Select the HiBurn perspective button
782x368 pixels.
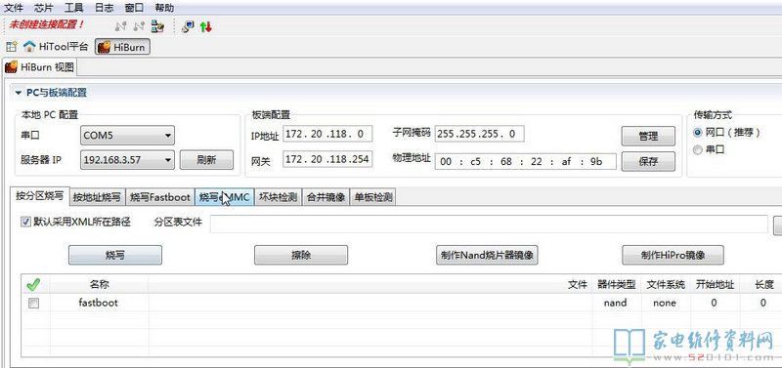122,47
